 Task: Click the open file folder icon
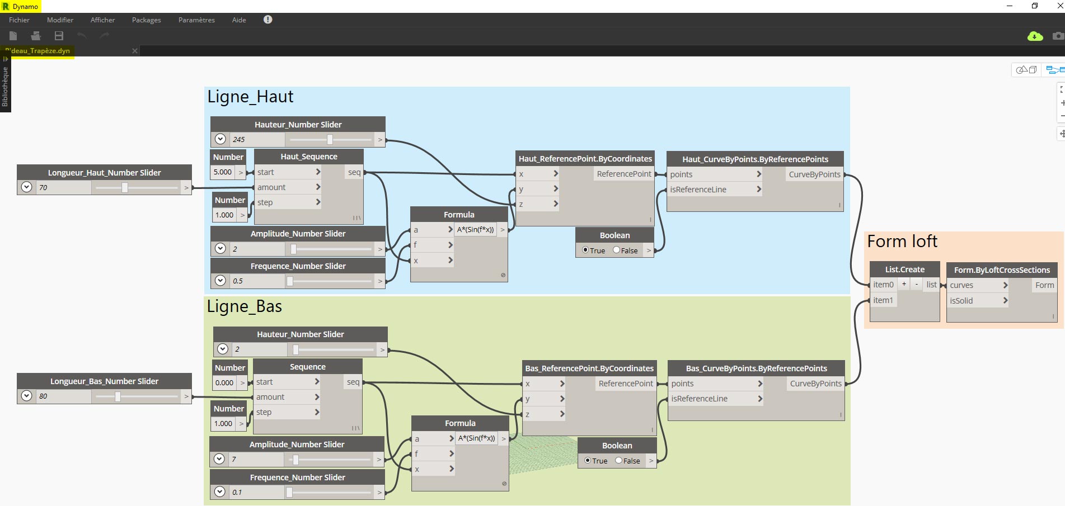35,35
